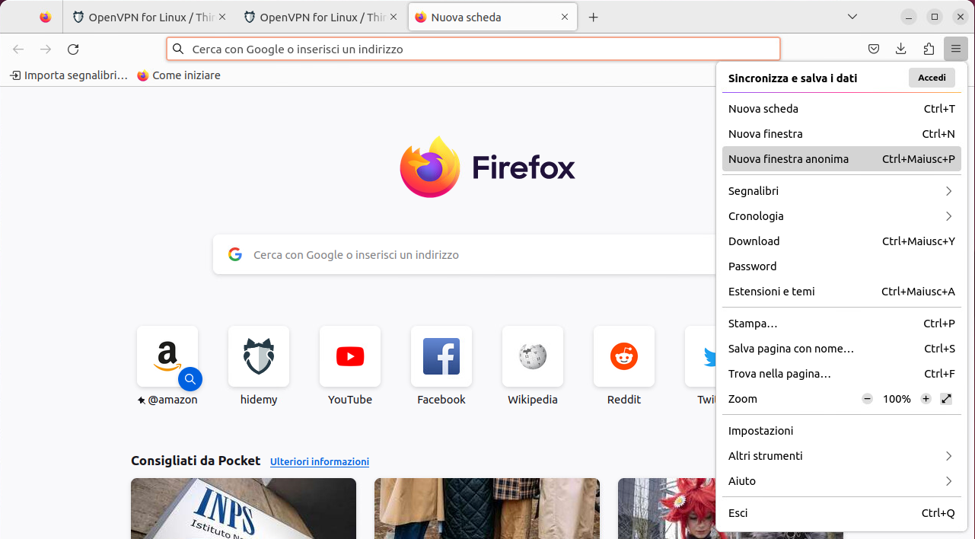
Task: Open the list all tabs dropdown arrow
Action: (852, 17)
